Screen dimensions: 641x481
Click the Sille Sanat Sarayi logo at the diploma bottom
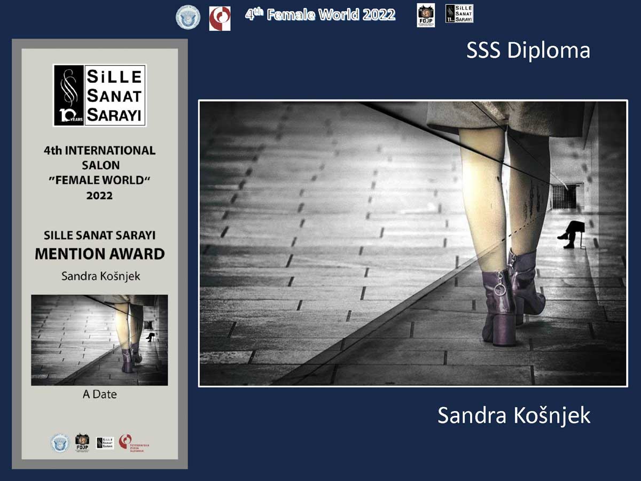[x=105, y=443]
